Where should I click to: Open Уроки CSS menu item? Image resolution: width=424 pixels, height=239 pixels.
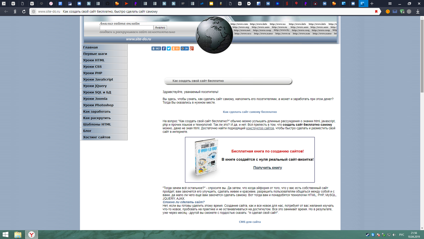104,67
